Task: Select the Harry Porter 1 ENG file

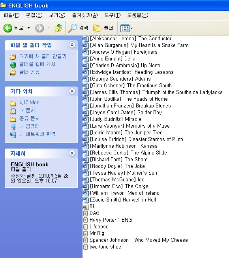Action: point(111,220)
